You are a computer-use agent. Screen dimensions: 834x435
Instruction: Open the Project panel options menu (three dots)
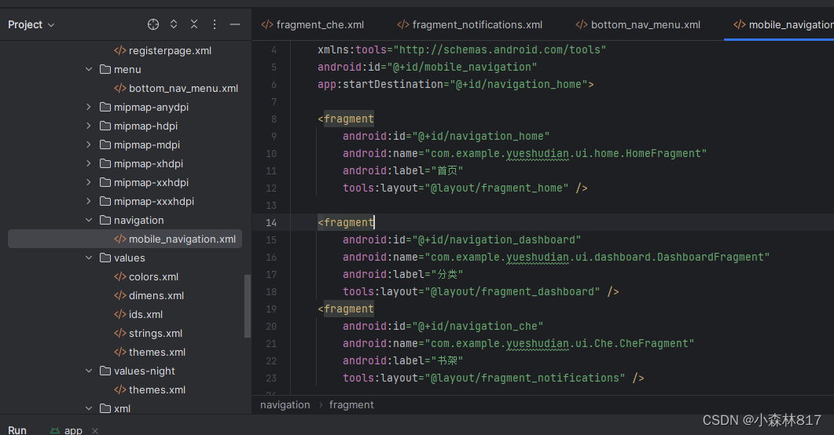coord(215,24)
